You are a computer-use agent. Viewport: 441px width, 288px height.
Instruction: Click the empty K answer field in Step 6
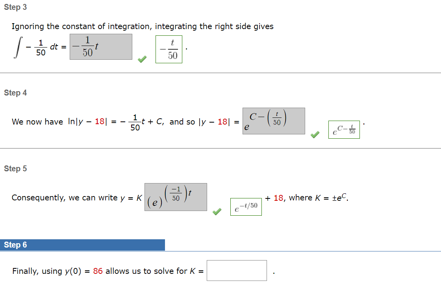pyautogui.click(x=236, y=270)
